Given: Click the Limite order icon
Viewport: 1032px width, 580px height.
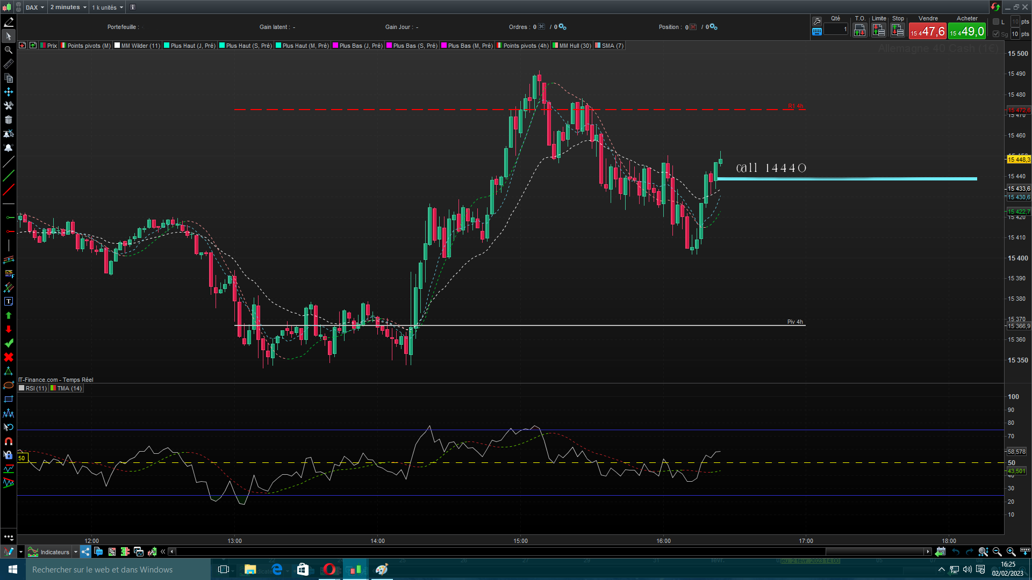Looking at the screenshot, I should 878,31.
